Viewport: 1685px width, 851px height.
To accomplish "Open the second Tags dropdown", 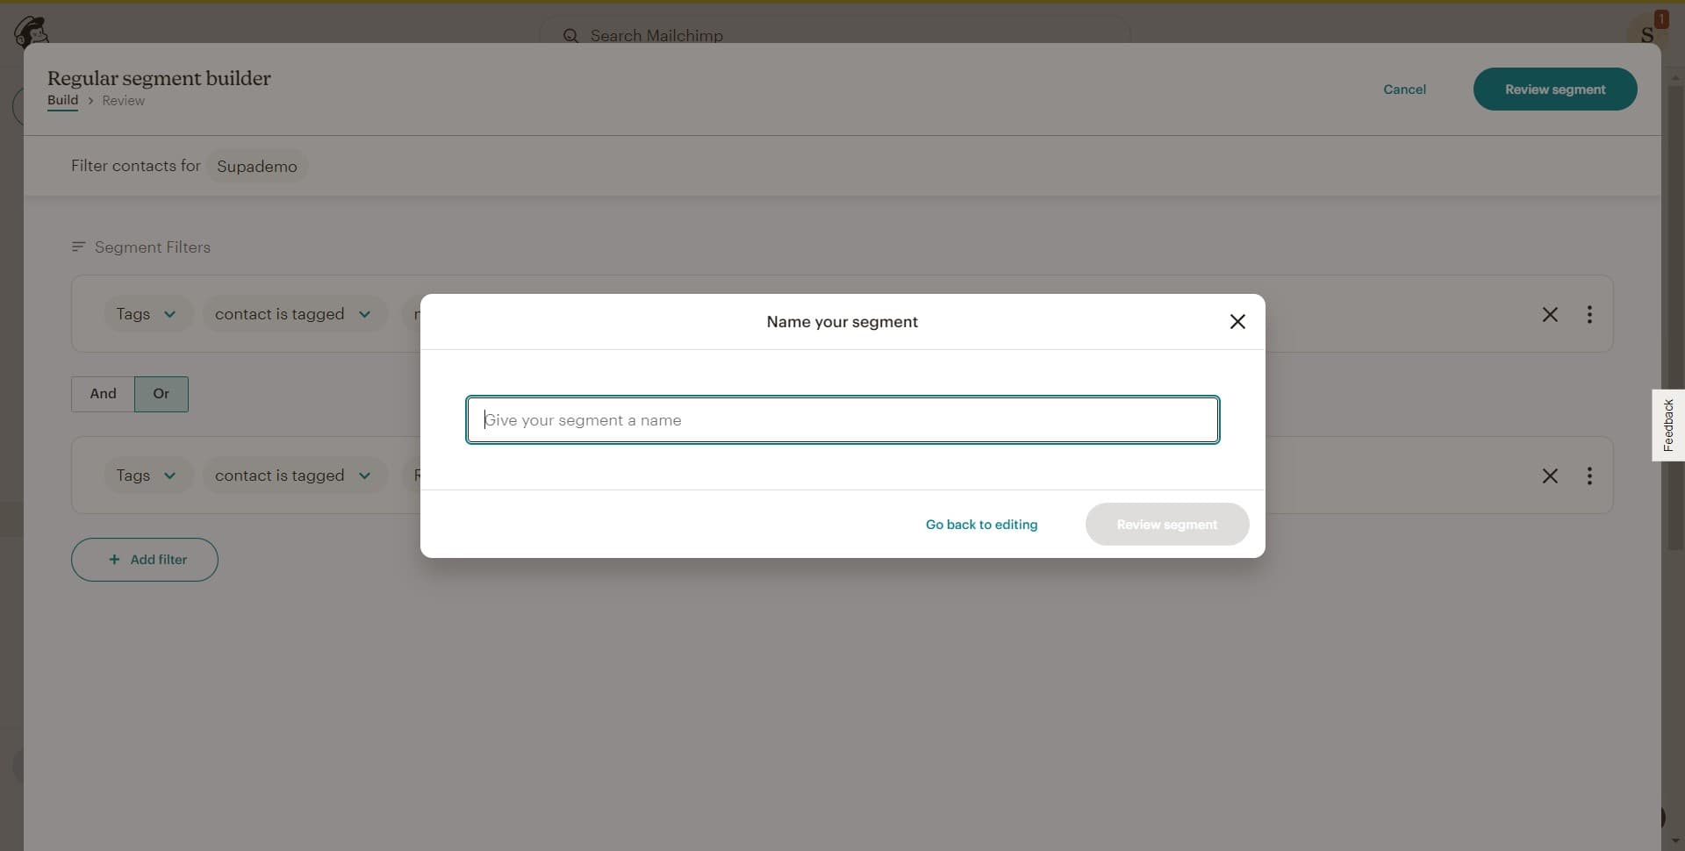I will 147,475.
